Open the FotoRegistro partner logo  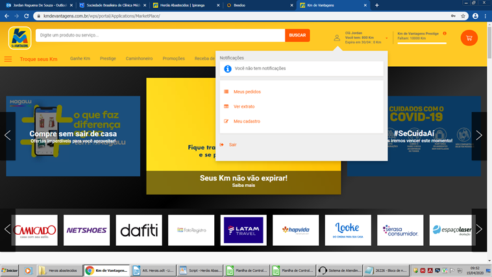pyautogui.click(x=191, y=230)
